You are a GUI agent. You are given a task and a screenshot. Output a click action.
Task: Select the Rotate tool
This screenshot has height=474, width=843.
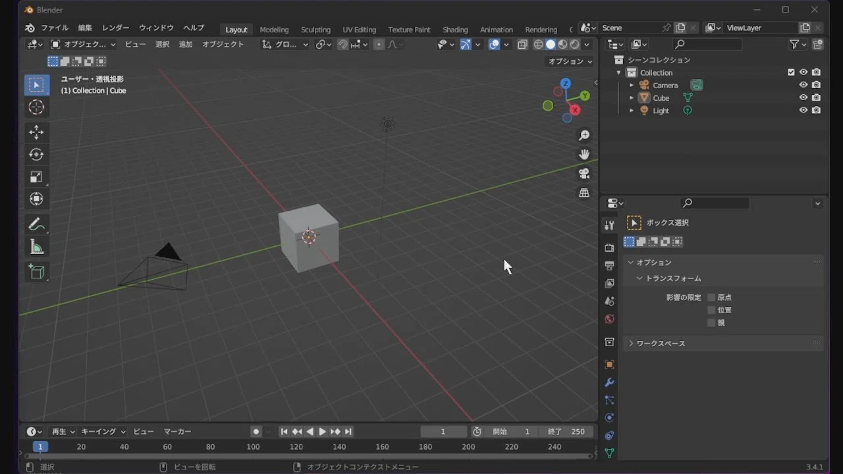36,155
